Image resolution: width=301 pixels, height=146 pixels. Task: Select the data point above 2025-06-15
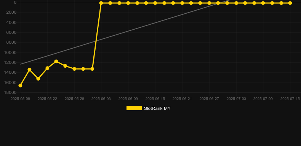pyautogui.click(x=155, y=3)
